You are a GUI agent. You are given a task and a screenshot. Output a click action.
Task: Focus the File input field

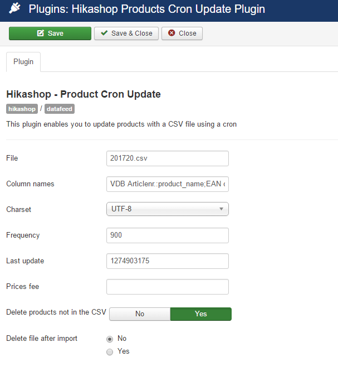(168, 158)
